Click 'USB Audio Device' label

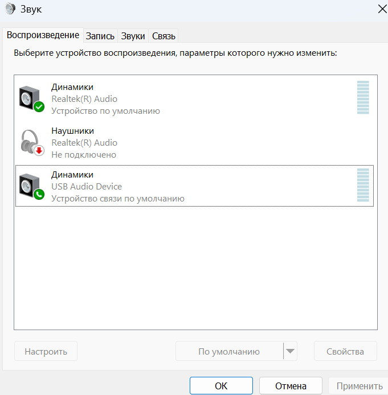(87, 187)
